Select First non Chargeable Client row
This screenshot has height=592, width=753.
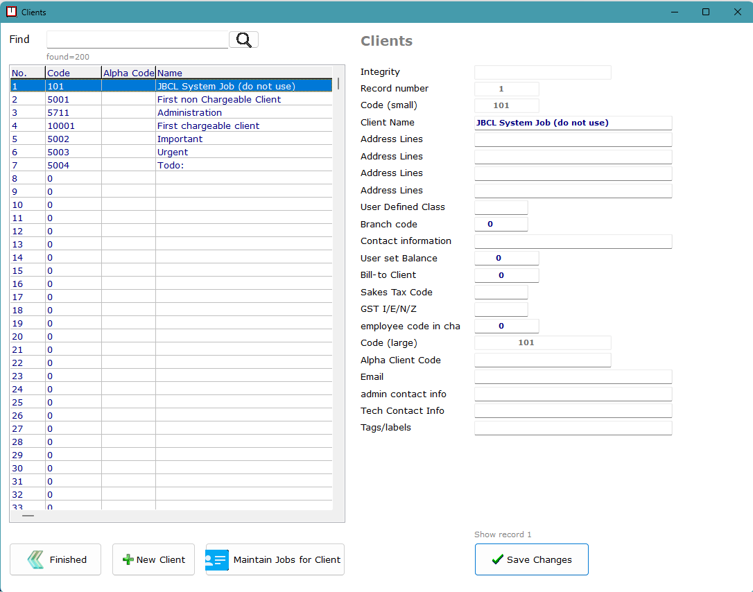point(218,99)
